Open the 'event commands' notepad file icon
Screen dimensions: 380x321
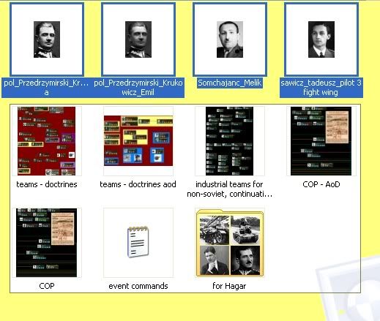(138, 243)
